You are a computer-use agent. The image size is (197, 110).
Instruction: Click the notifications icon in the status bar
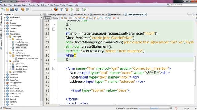point(176,108)
